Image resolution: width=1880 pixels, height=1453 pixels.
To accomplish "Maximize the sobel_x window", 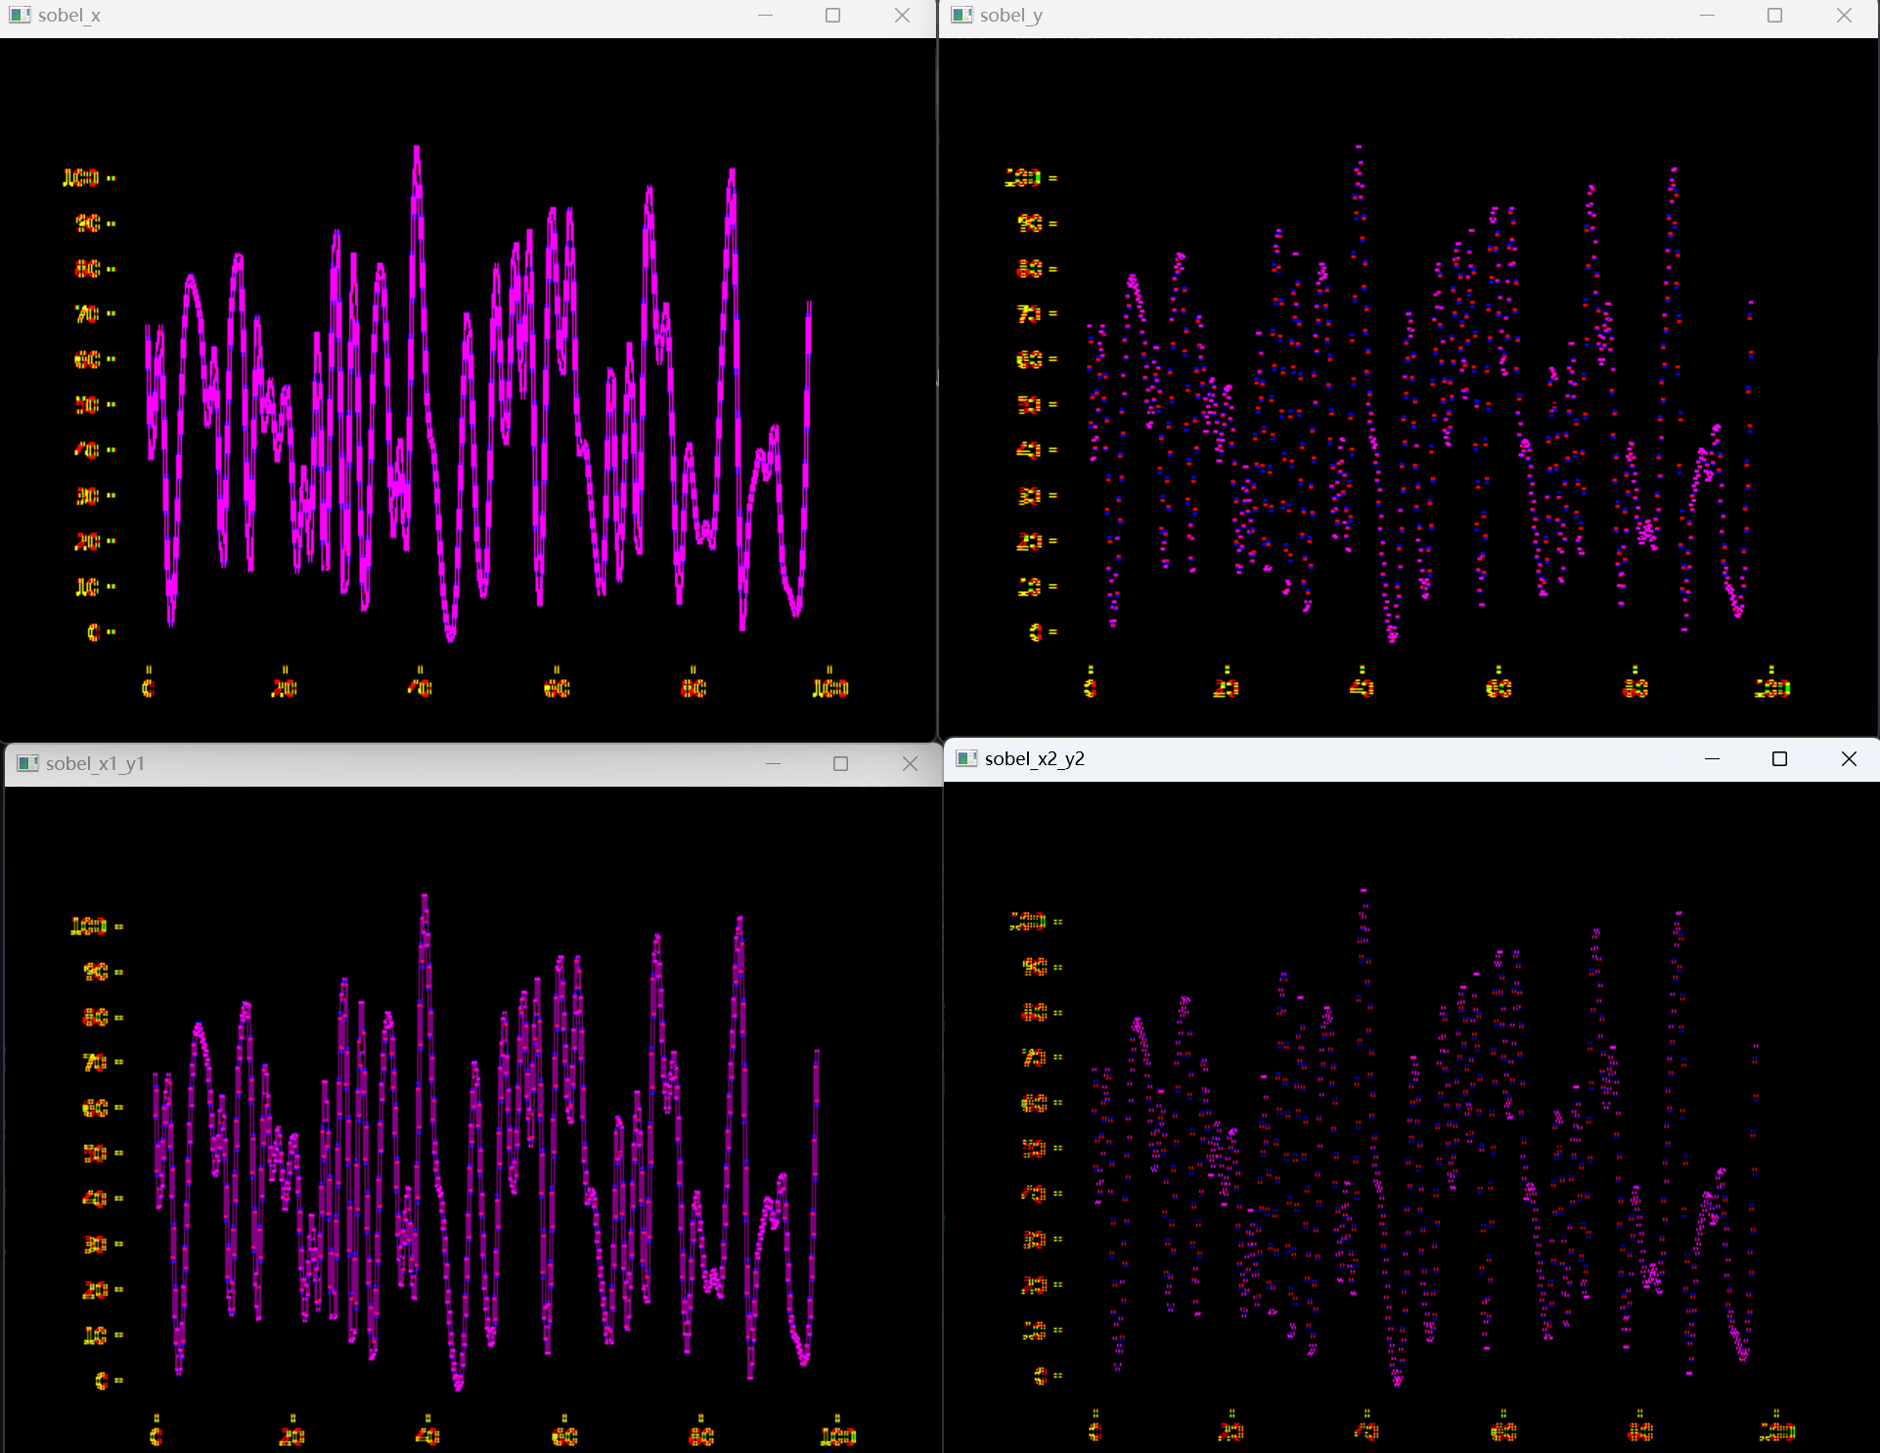I will pyautogui.click(x=833, y=15).
